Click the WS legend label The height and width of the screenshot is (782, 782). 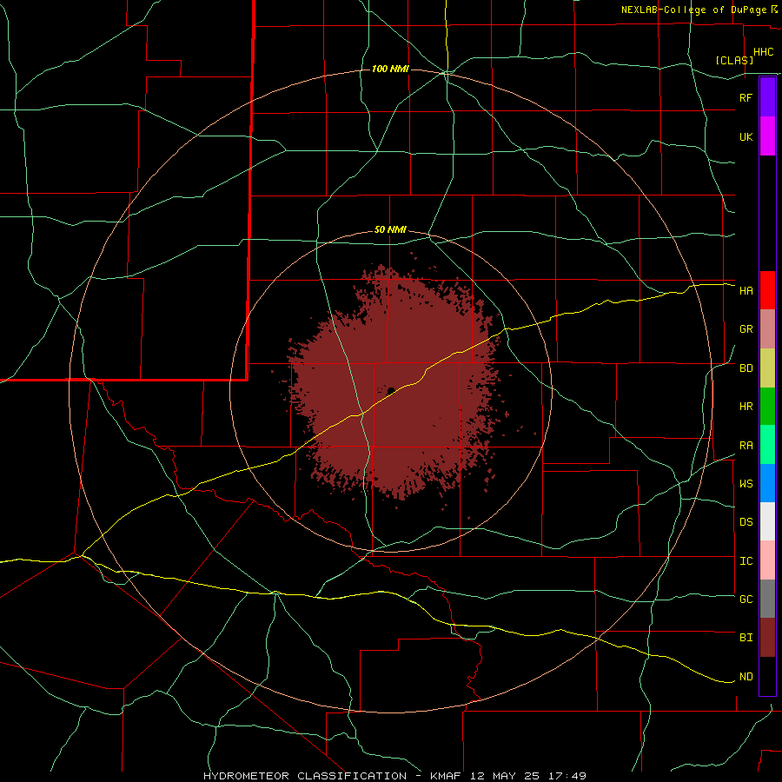tap(746, 484)
